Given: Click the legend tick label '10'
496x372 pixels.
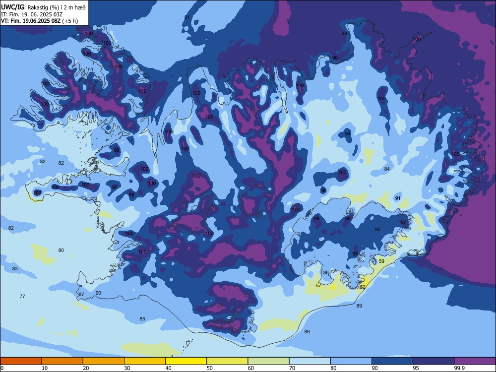Looking at the screenshot, I should [x=45, y=368].
